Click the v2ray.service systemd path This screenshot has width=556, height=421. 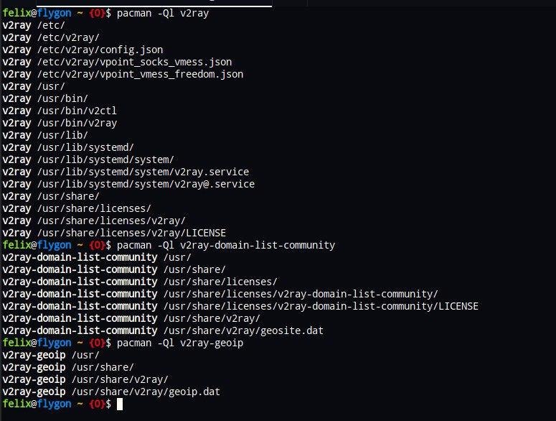point(143,172)
